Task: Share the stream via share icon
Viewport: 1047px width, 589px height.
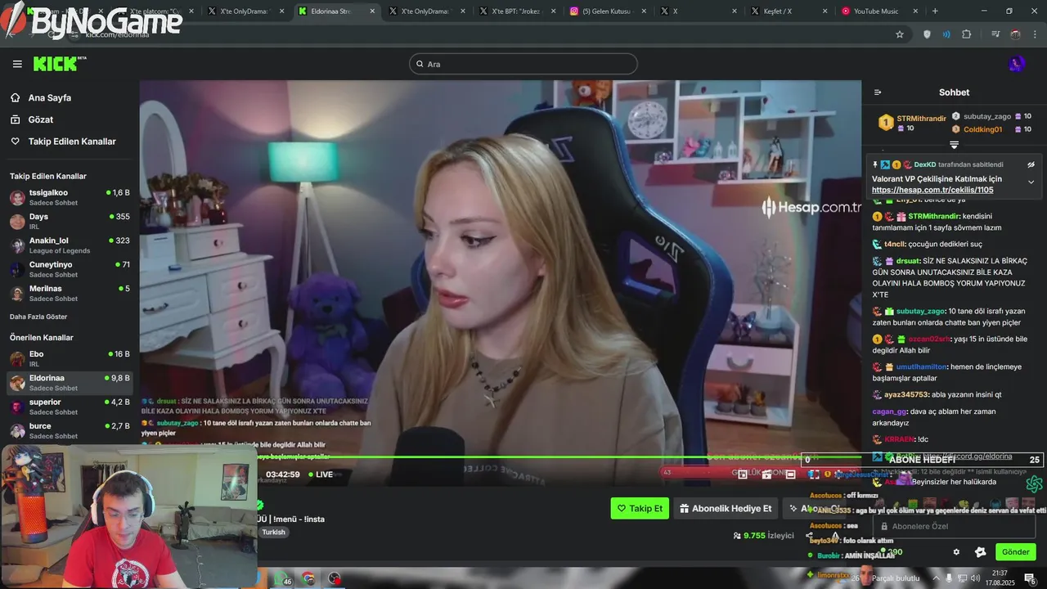Action: [x=809, y=536]
